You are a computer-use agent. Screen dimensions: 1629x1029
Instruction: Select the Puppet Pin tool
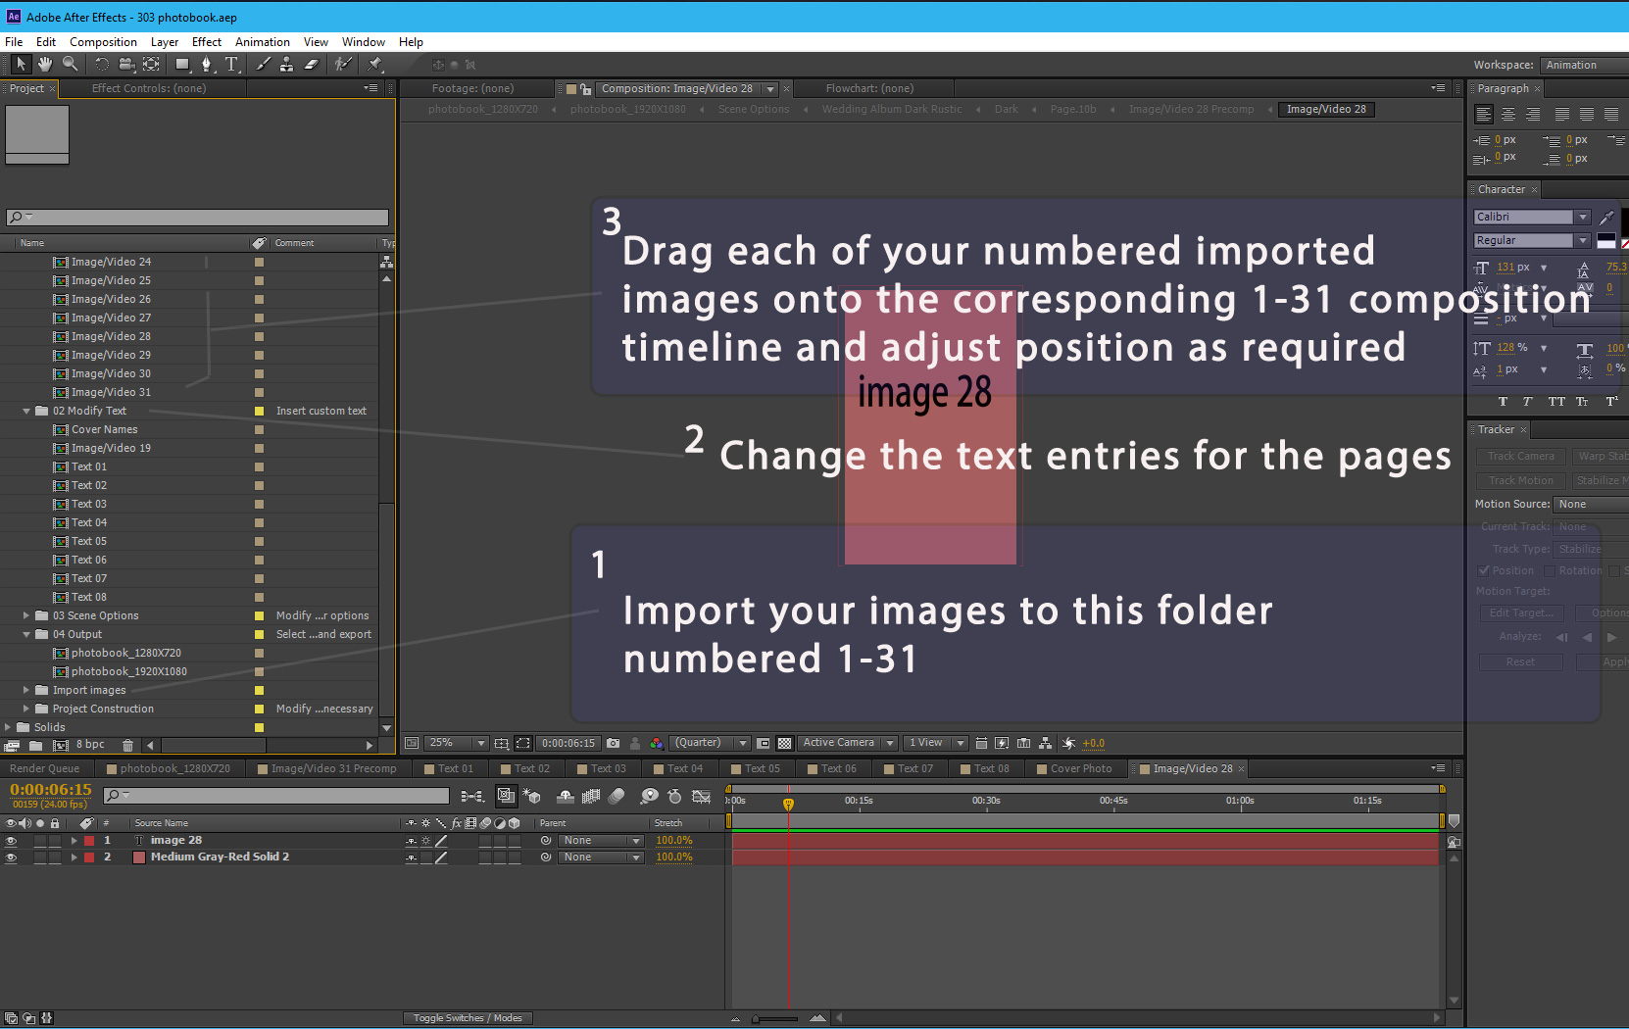374,65
